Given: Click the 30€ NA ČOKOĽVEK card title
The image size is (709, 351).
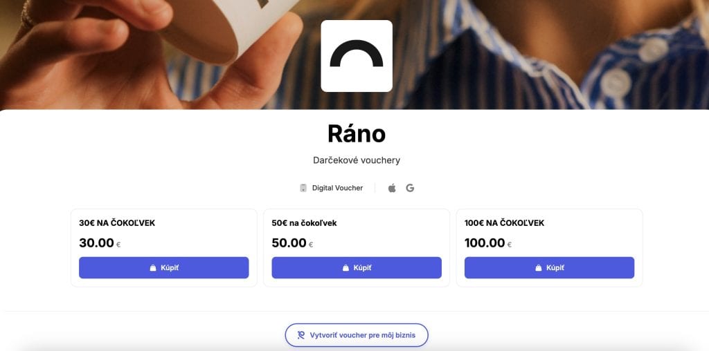Looking at the screenshot, I should point(117,223).
